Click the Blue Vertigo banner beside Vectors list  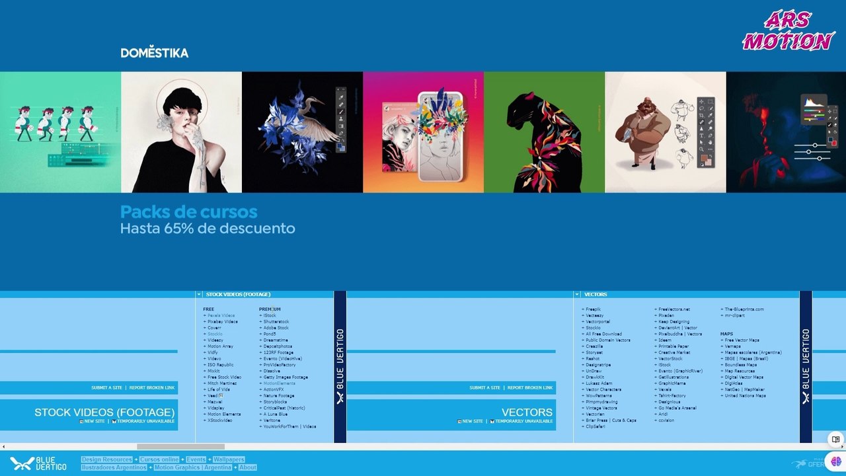(806, 367)
